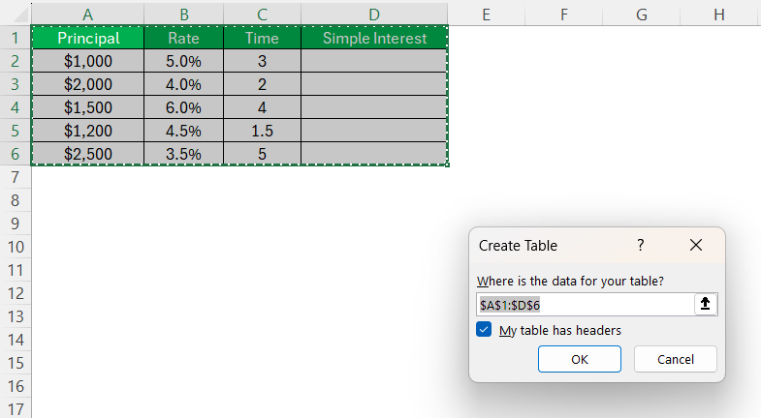Click the Rate header cell
This screenshot has height=418, width=761.
(x=184, y=38)
